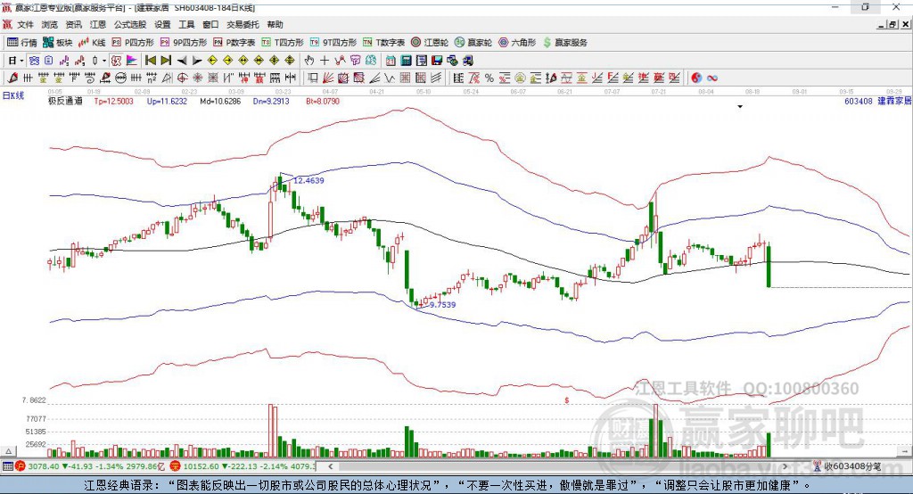Select the red fan lines tool
Image resolution: width=913 pixels, height=494 pixels.
pos(328,78)
